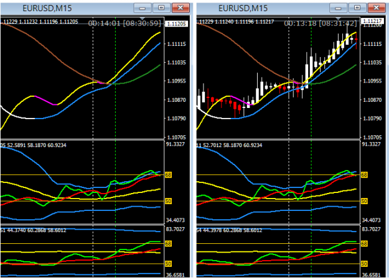Maximize the right EURUSD,M15 chart window
The height and width of the screenshot is (278, 389).
click(x=357, y=8)
